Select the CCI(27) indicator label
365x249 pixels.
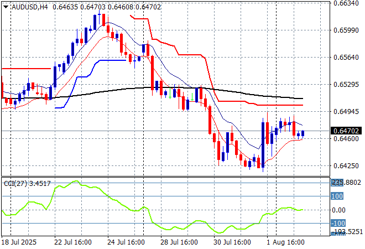point(15,184)
